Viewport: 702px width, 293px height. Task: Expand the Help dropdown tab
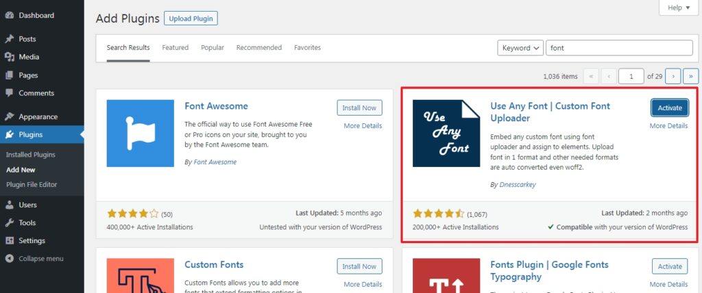678,8
